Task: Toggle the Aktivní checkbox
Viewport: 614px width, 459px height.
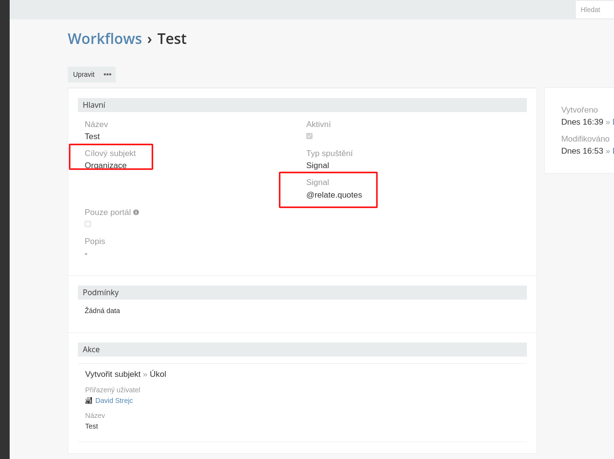Action: (x=309, y=136)
